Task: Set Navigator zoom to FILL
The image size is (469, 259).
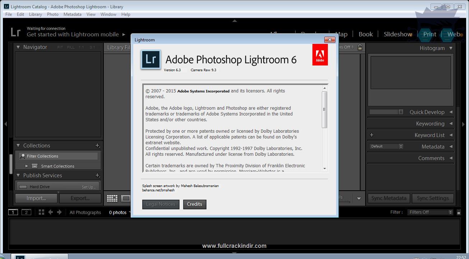Action: (71, 47)
